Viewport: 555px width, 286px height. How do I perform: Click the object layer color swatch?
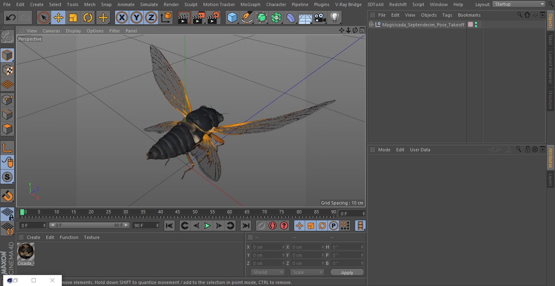coord(470,25)
